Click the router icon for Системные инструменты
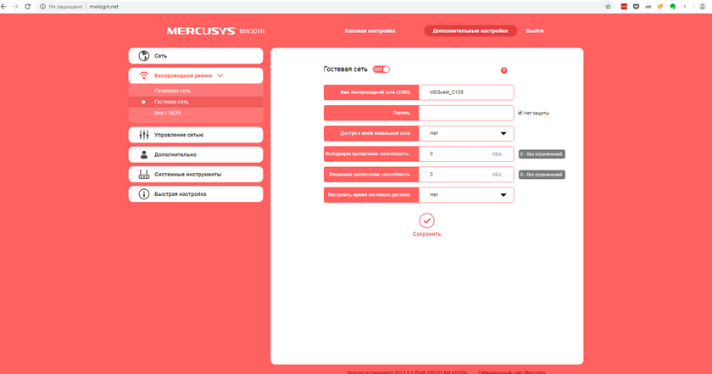712x374 pixels. tap(144, 174)
